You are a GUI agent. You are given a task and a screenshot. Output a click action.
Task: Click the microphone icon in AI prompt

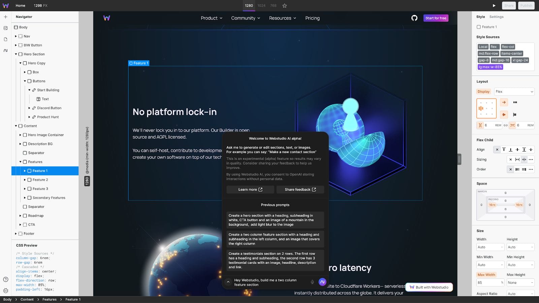coord(312,282)
